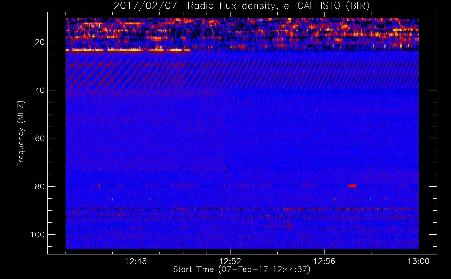Click the 100 frequency tick label
451x279 pixels.
(x=38, y=235)
